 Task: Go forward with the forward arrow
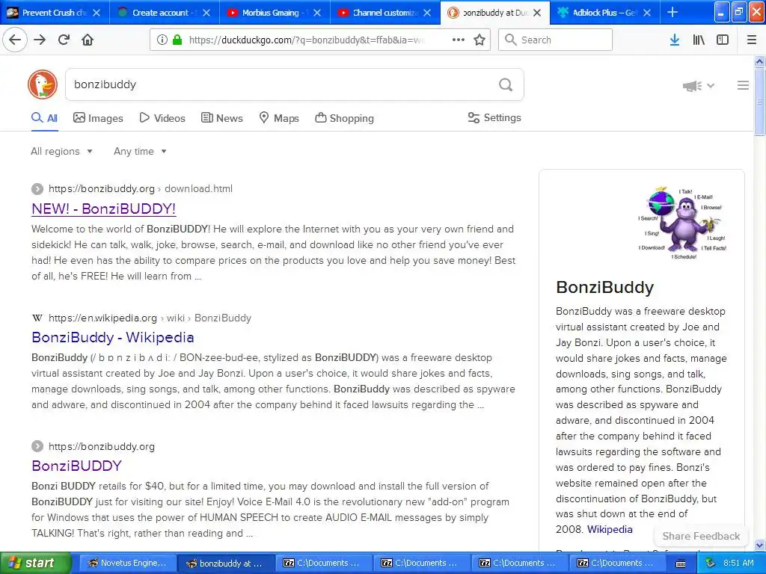click(40, 40)
